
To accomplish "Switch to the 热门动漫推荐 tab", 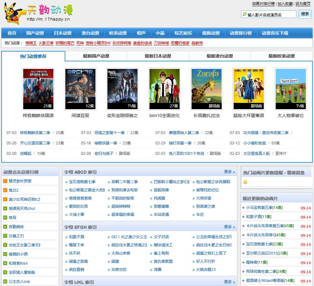I will (x=33, y=56).
